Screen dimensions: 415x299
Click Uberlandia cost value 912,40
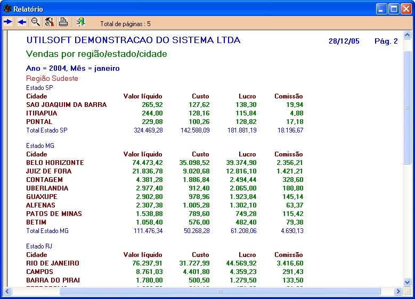(199, 188)
